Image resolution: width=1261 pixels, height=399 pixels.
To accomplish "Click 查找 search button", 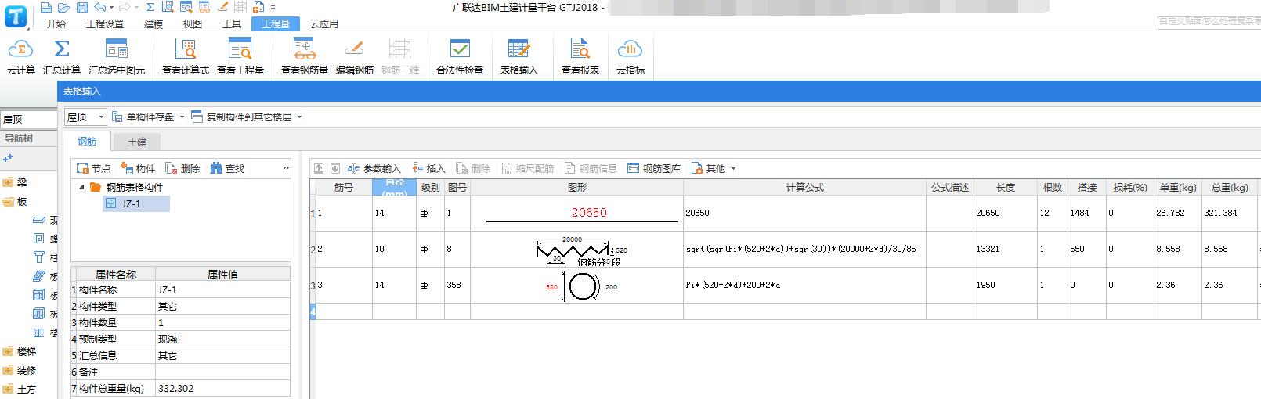I will pos(227,168).
